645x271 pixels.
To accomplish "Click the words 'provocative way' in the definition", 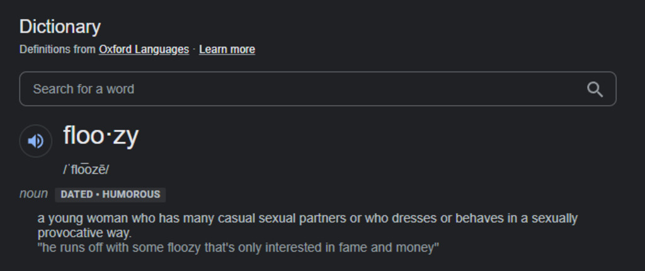I will [84, 233].
